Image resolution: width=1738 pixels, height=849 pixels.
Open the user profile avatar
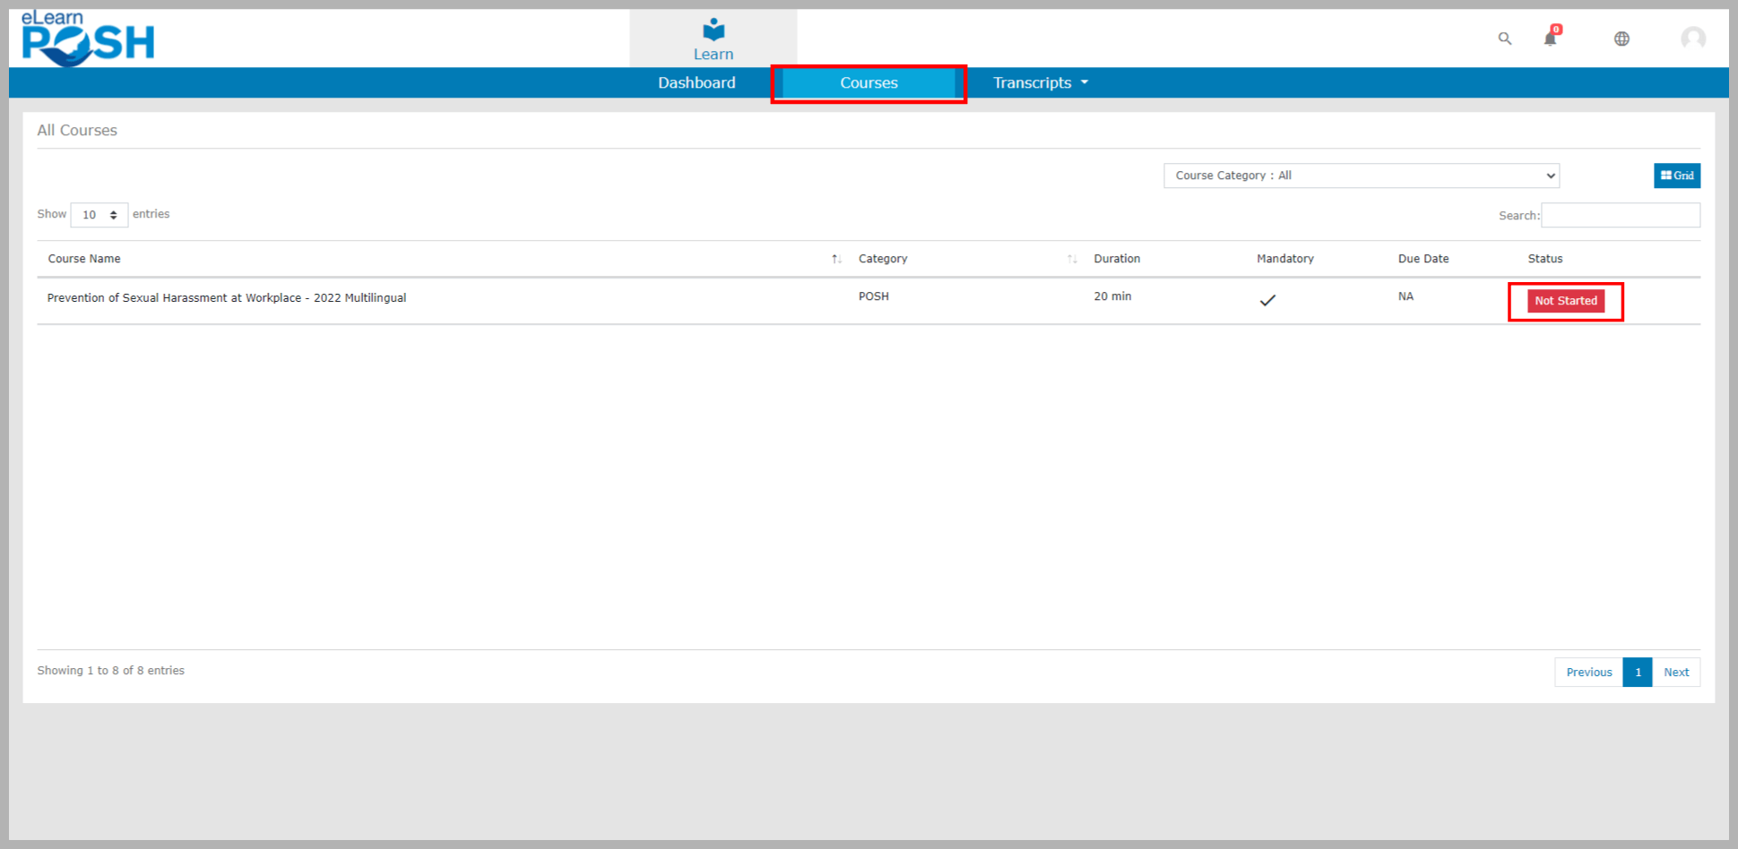(x=1692, y=39)
